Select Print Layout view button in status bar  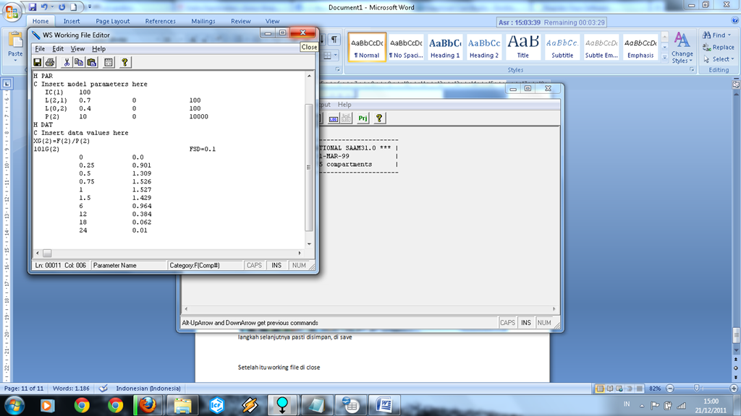pyautogui.click(x=600, y=389)
